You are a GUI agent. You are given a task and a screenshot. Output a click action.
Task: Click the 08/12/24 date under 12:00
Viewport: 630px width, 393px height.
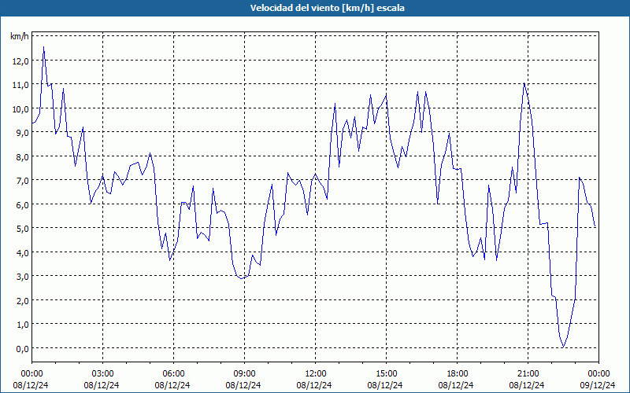tap(314, 385)
